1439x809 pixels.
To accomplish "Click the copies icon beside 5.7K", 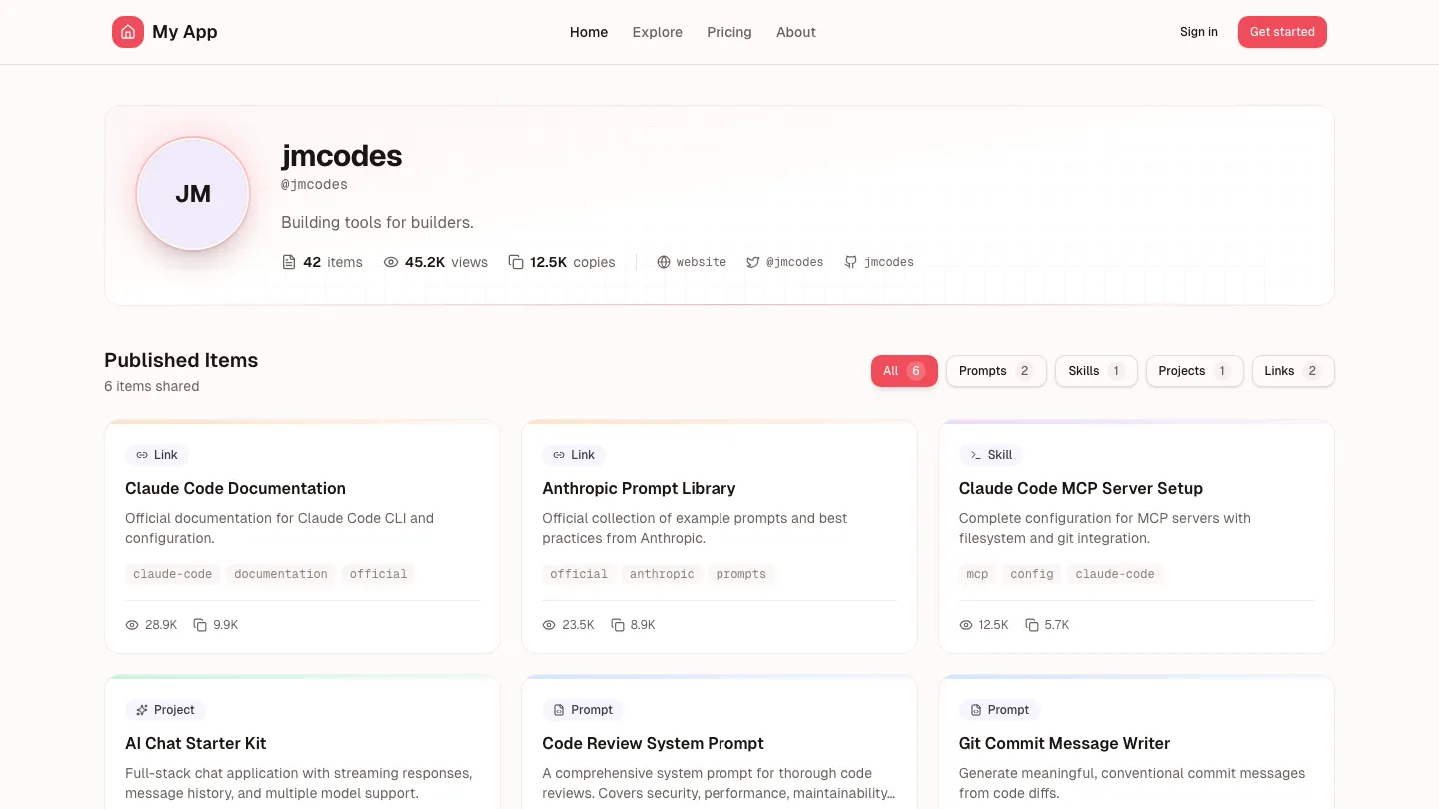I will pyautogui.click(x=1032, y=625).
